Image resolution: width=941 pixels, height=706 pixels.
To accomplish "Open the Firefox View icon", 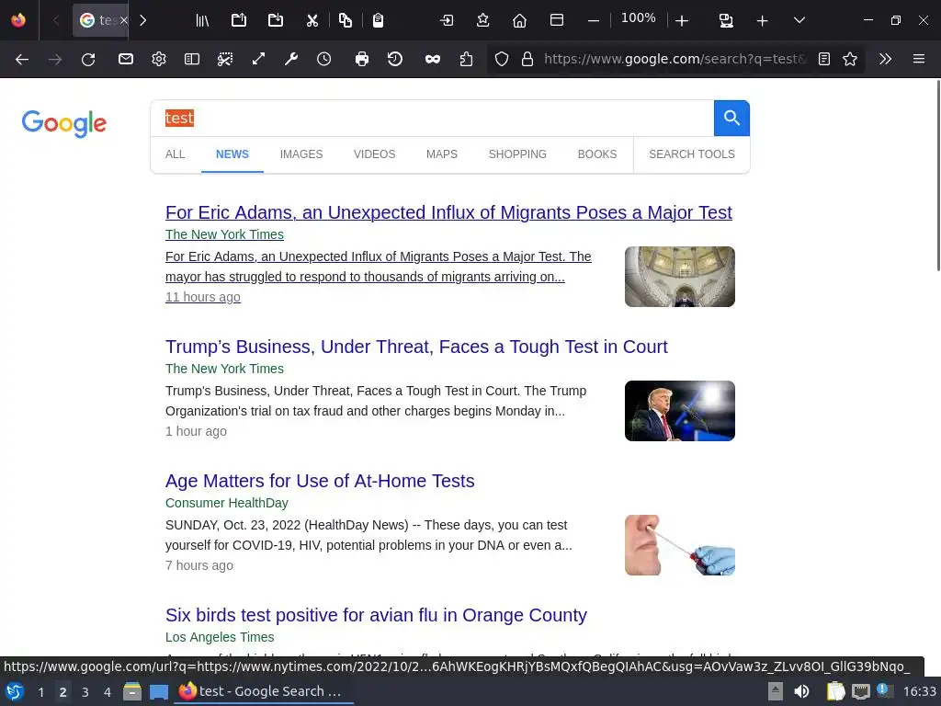I will coord(18,20).
